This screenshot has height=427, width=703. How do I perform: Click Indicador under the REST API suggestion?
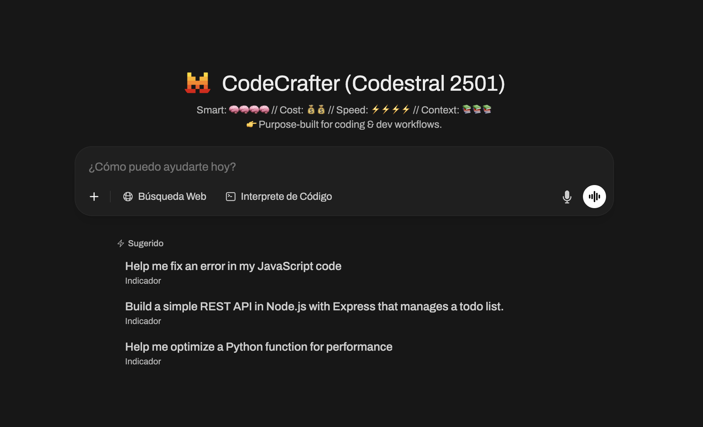pos(143,321)
